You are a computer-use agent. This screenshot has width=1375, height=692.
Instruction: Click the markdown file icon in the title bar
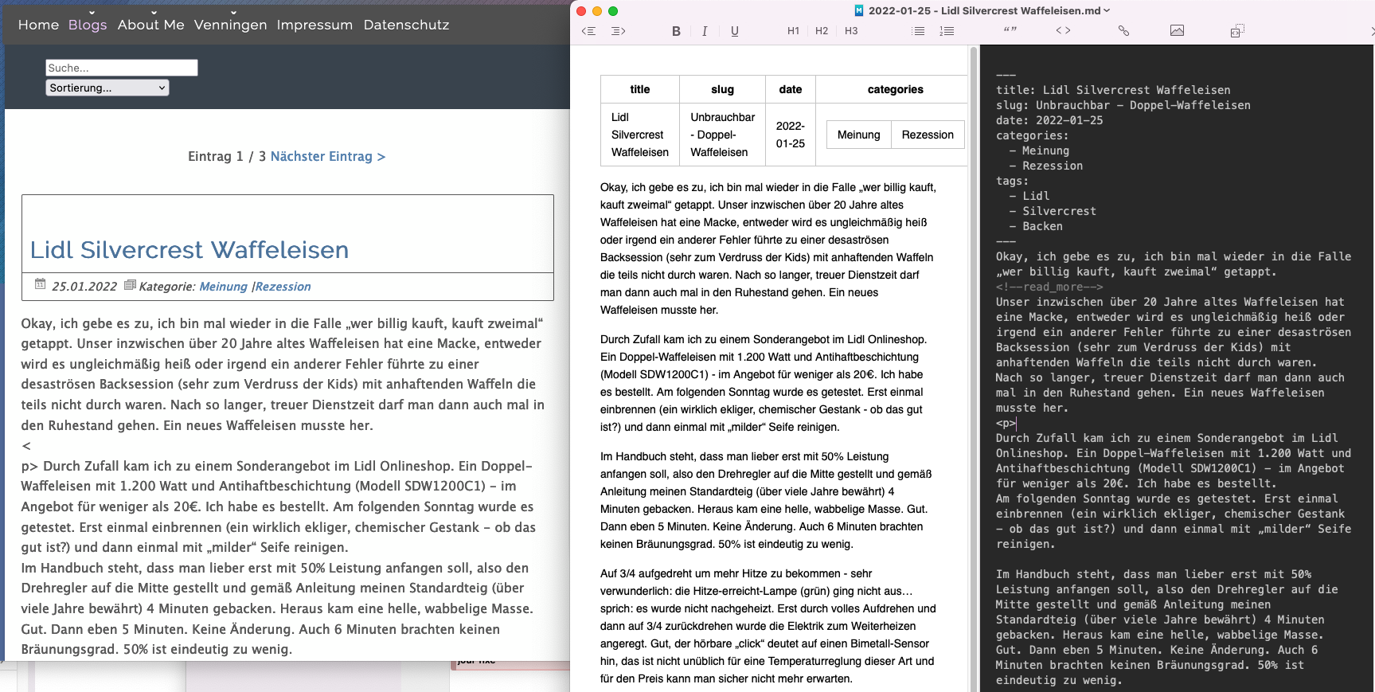point(859,10)
